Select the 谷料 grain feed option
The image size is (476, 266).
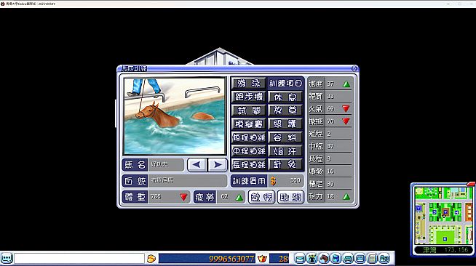click(x=285, y=137)
